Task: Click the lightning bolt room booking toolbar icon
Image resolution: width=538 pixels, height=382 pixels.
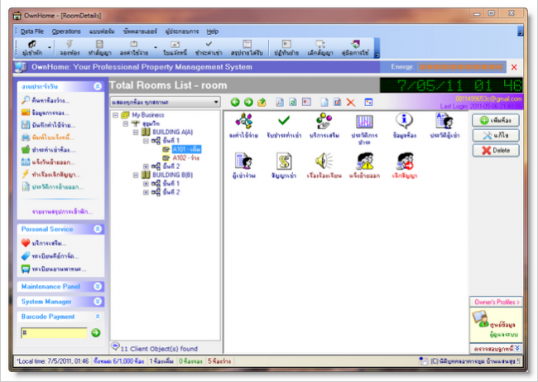Action: pyautogui.click(x=70, y=48)
